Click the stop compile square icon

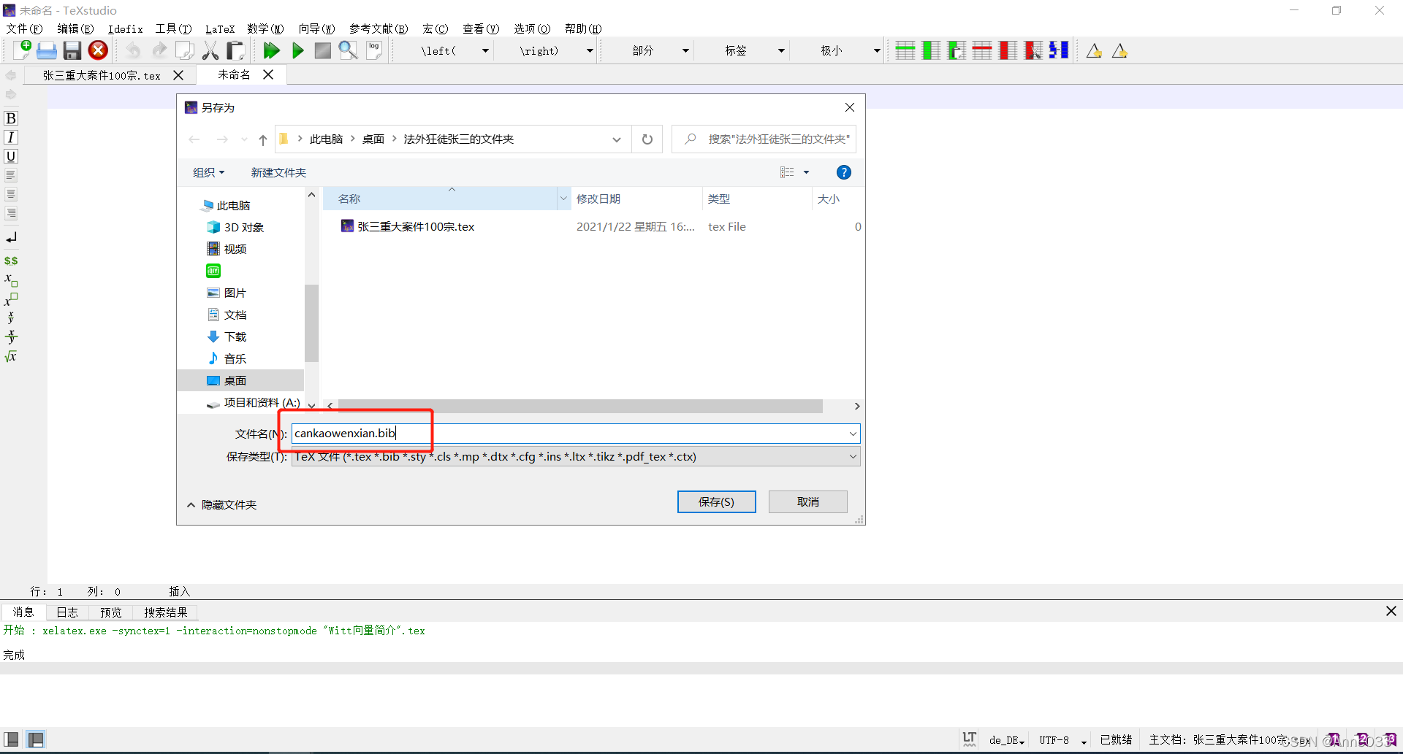[x=322, y=50]
